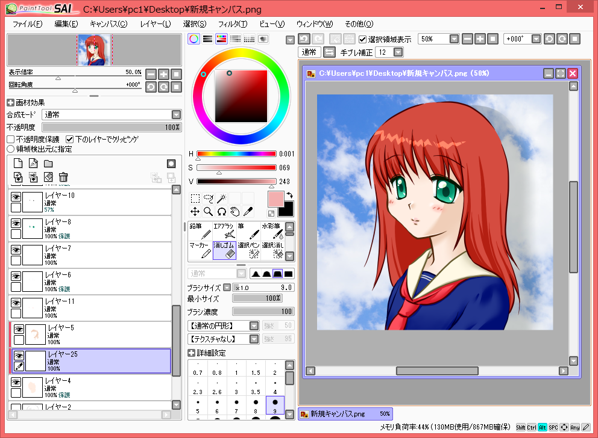
Task: Select the eyedropper color picker tool
Action: click(248, 212)
